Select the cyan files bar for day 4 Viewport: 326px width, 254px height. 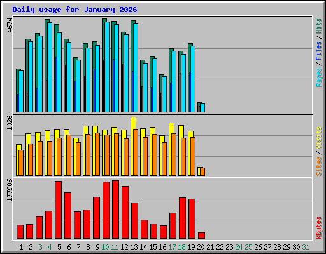tap(50, 67)
